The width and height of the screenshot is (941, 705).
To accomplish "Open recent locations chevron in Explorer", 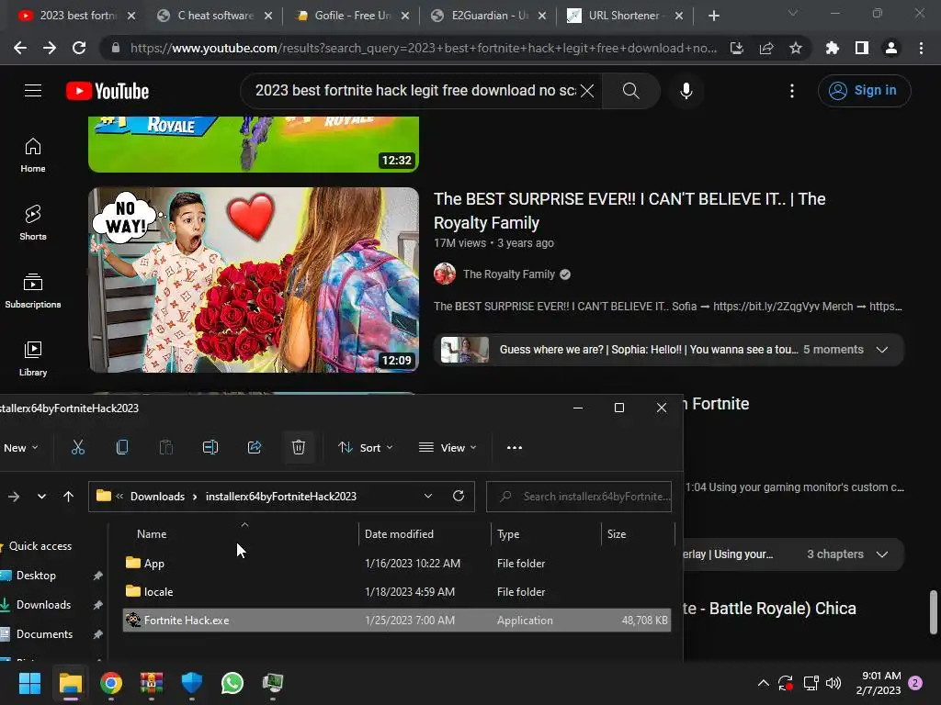I will pos(41,497).
